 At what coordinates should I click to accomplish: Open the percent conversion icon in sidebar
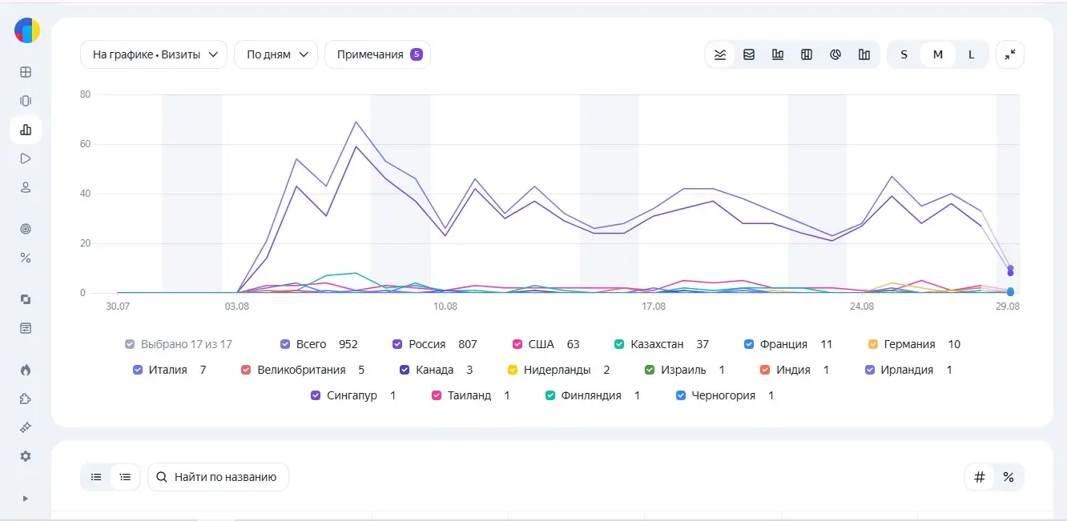tap(26, 258)
